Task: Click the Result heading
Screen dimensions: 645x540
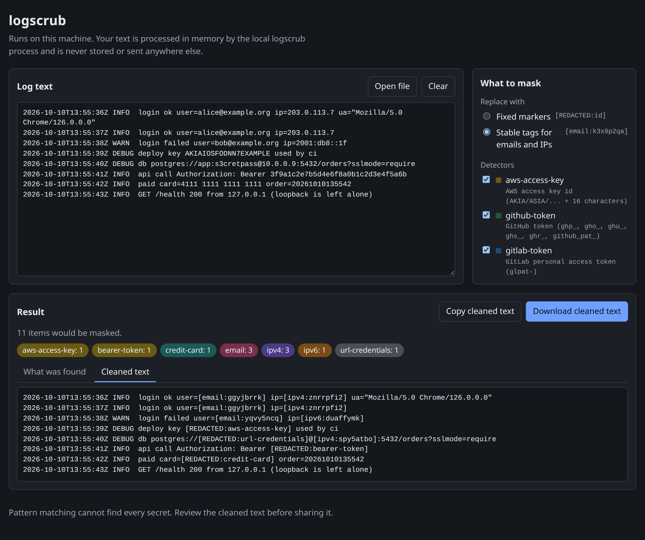Action: [31, 312]
